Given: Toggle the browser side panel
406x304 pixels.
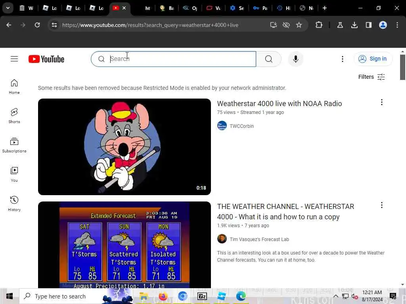Looking at the screenshot, I should (x=368, y=25).
